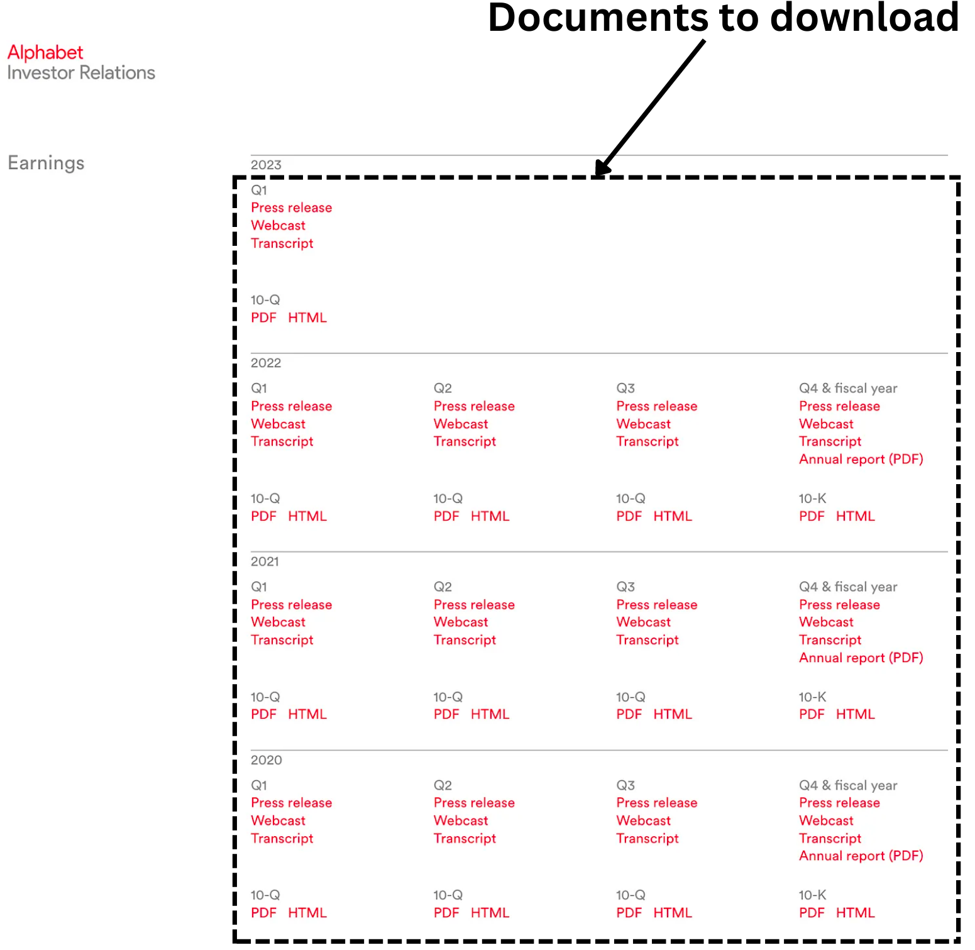Download the 2020 Q2 10-Q PDF
The width and height of the screenshot is (975, 950).
(446, 912)
